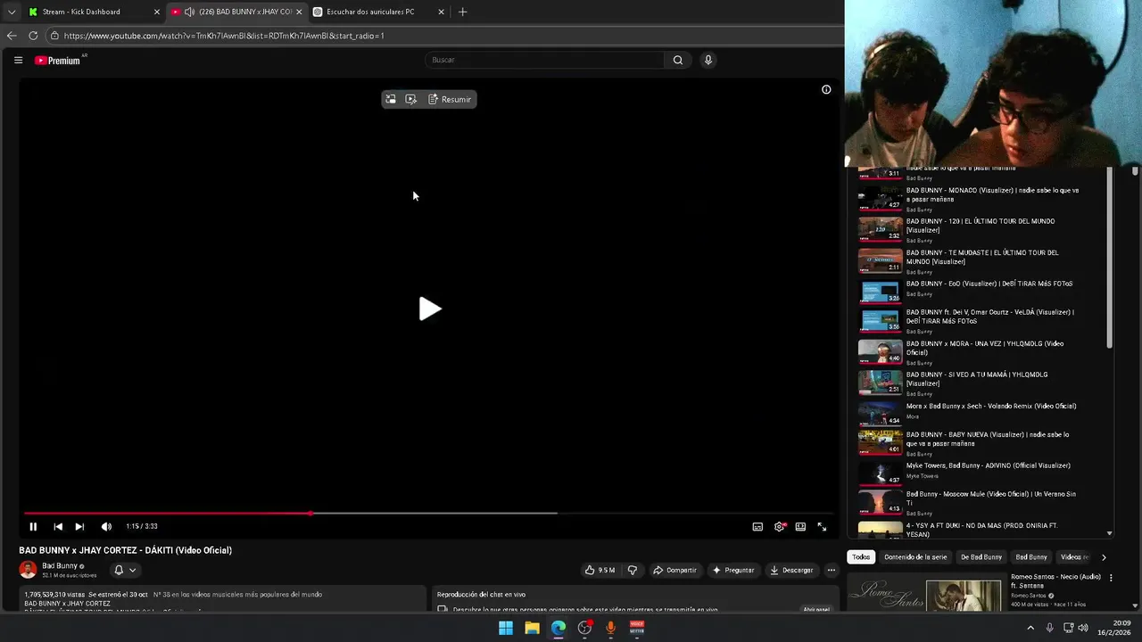Open the video info card icon
The image size is (1142, 642).
[x=826, y=89]
